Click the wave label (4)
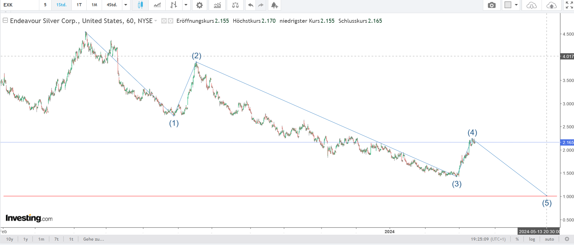This screenshot has width=574, height=245. click(472, 132)
